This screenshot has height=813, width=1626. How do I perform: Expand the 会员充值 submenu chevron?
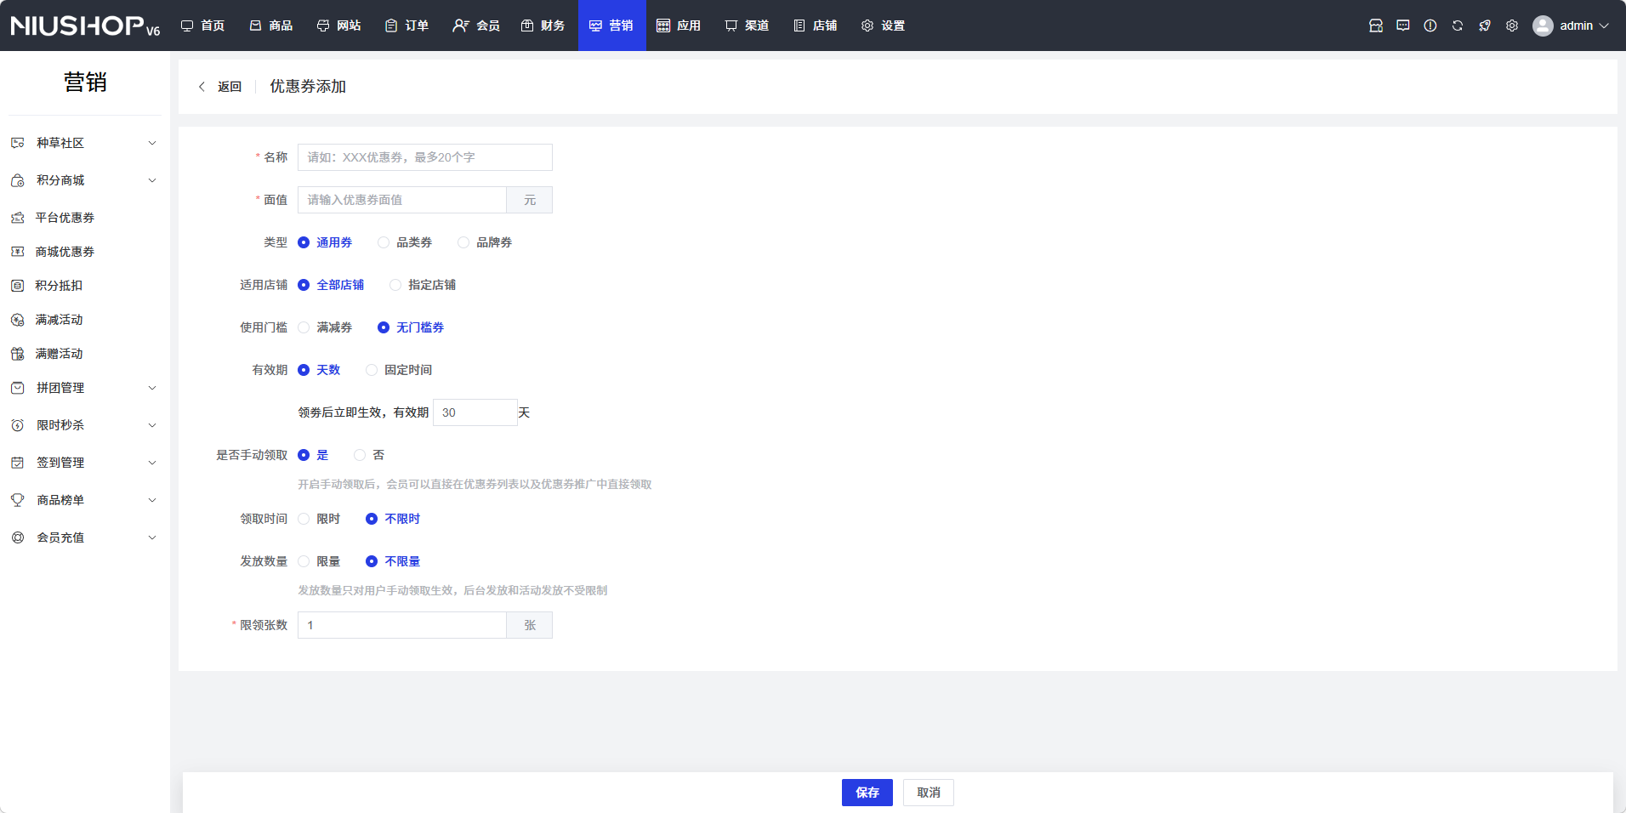(x=152, y=537)
